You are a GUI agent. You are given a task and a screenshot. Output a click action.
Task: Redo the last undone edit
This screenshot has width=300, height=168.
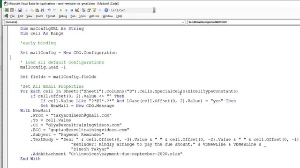(54, 10)
